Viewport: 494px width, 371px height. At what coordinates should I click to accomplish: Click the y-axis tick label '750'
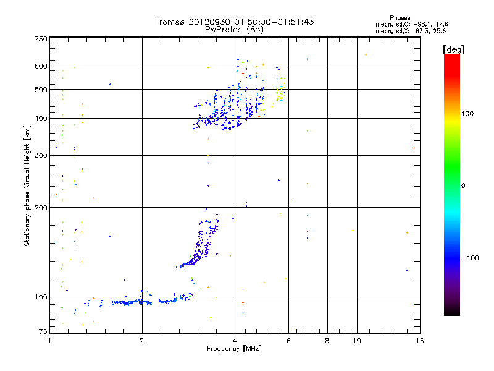pos(41,39)
